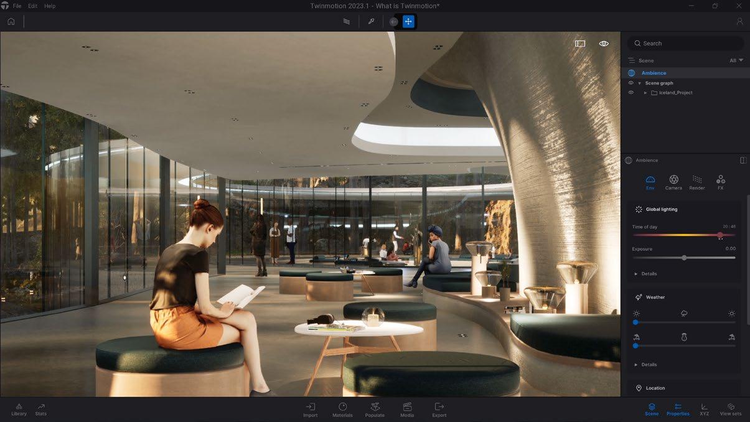Open the Help menu

50,6
